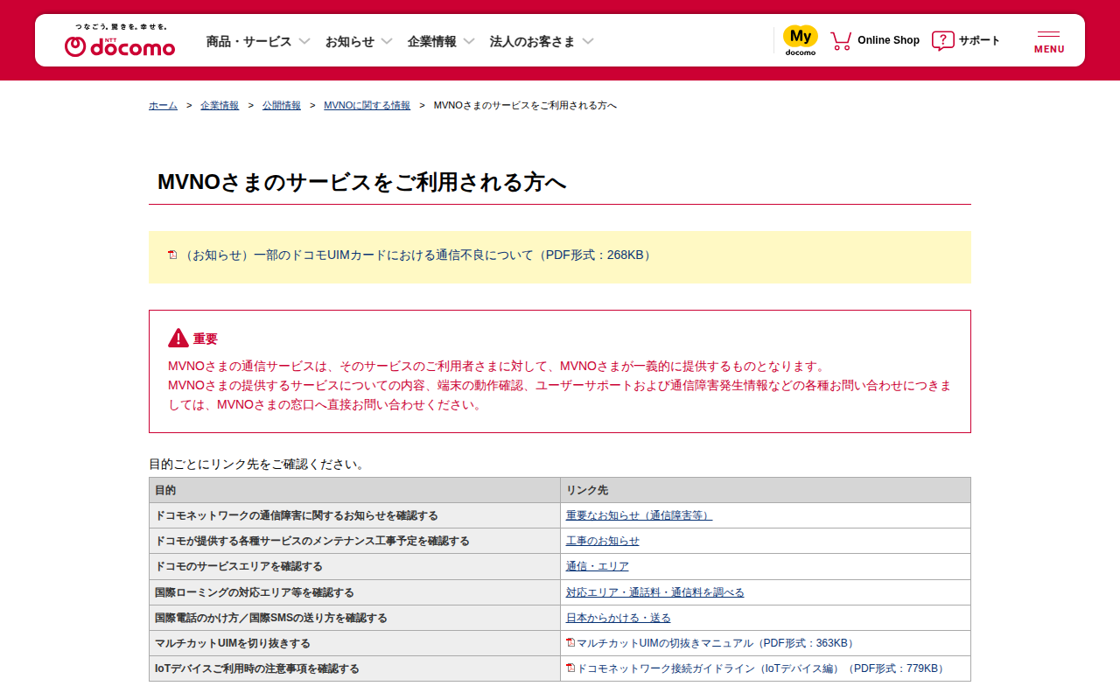Expand the 商品・サービス dropdown menu
Viewport: 1120px width, 700px height.
[x=258, y=41]
